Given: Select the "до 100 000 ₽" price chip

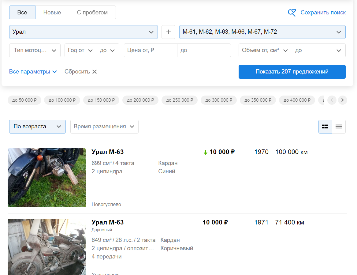Looking at the screenshot, I should [x=62, y=100].
